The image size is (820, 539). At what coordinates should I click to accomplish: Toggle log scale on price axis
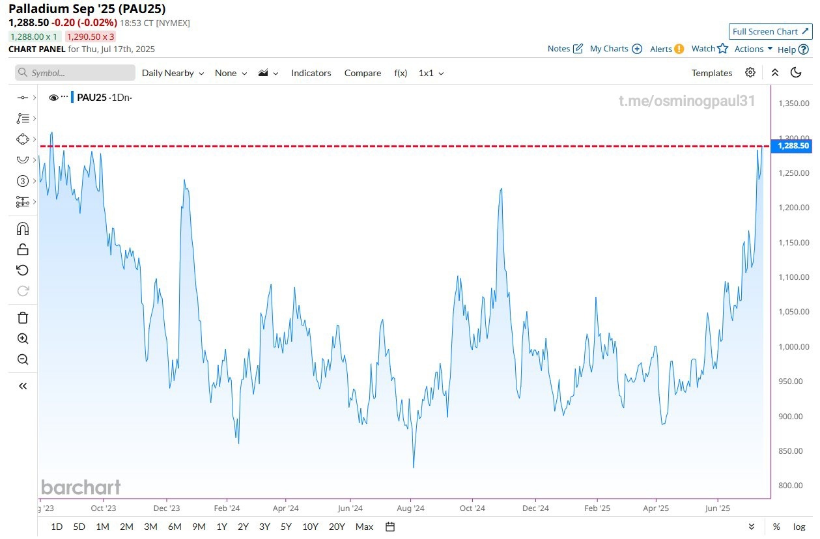point(799,527)
